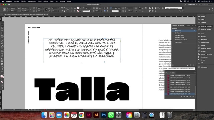Screen dimensions: 214x120
Task: Open the Capas panel
Action: (202, 19)
